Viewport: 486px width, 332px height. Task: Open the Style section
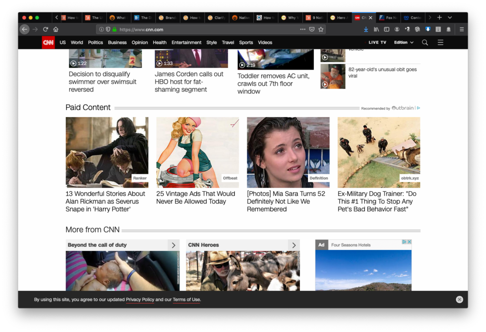point(212,43)
